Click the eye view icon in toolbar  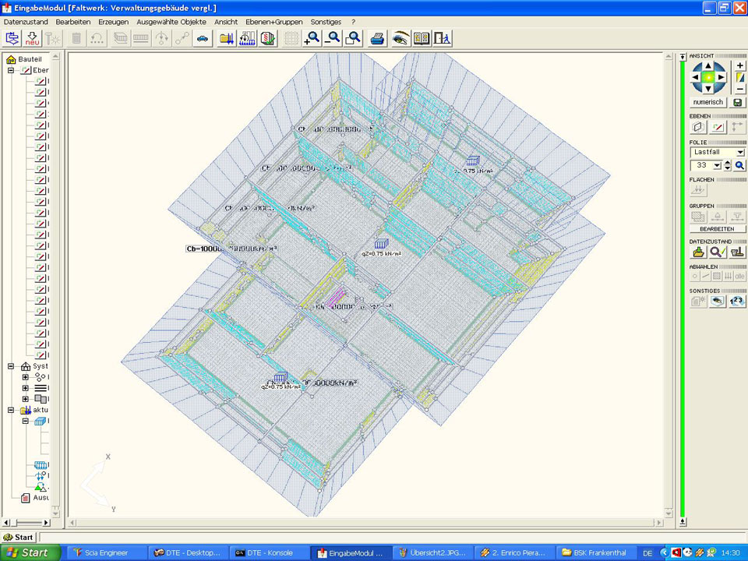400,38
